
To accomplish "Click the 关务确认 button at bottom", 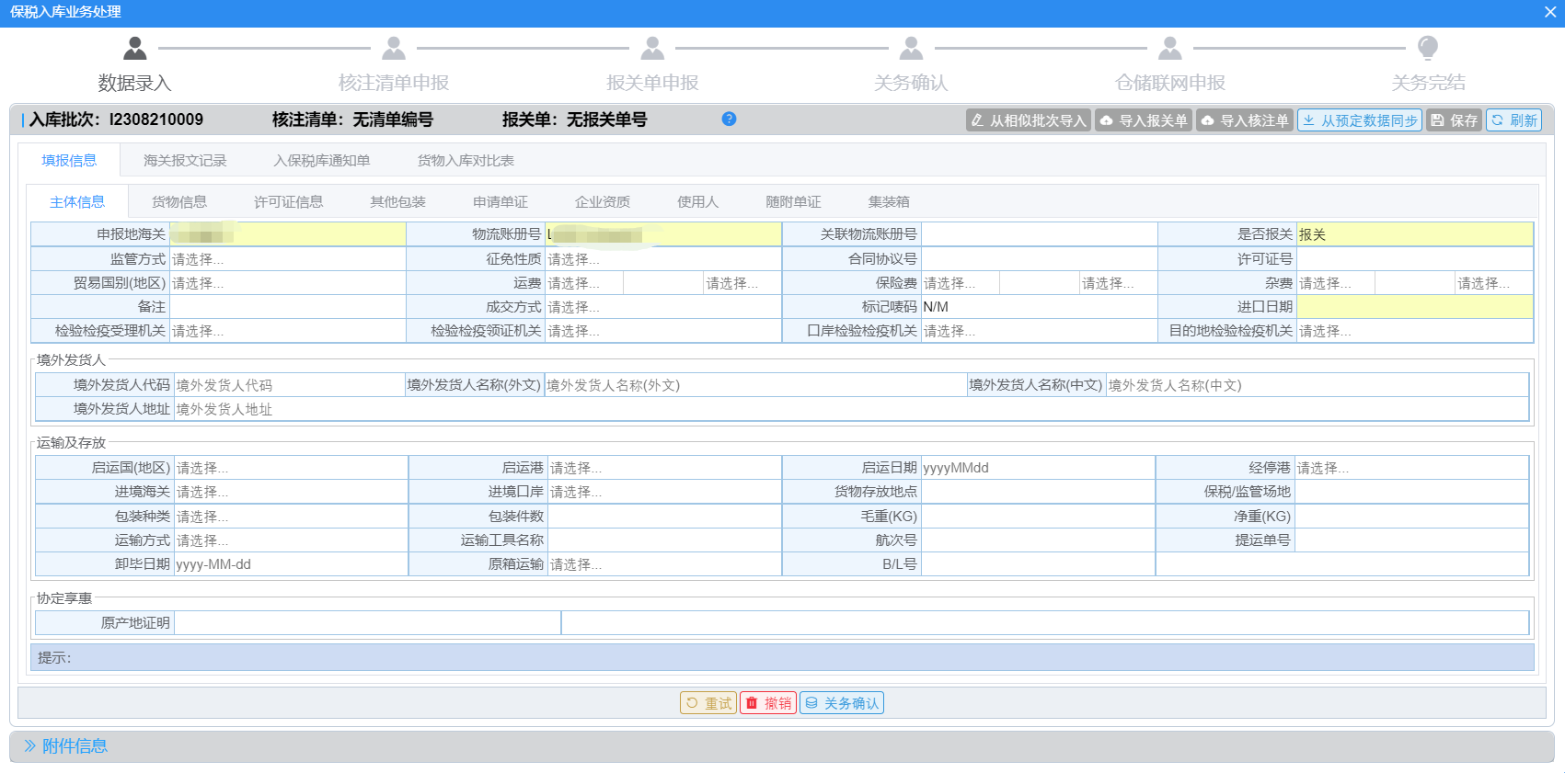I will (842, 703).
